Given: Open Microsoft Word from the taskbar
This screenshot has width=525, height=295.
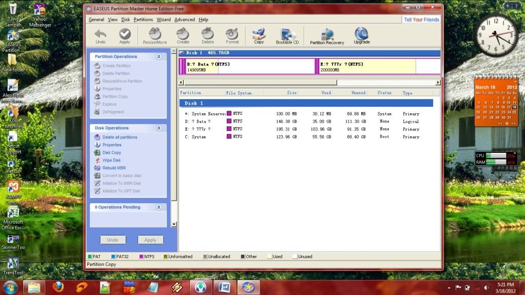Looking at the screenshot, I should [x=225, y=287].
